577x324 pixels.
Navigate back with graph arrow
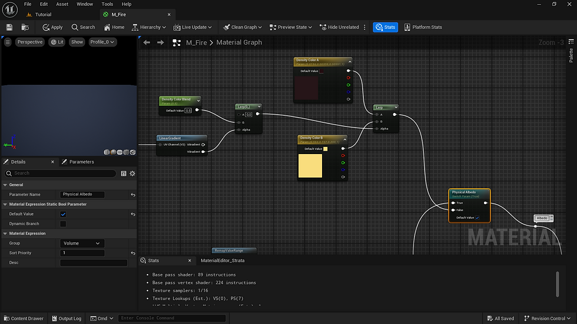[147, 42]
